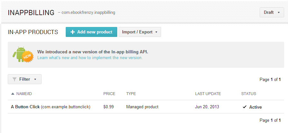Click the funnel icon in the Filter button
The height and width of the screenshot is (133, 288).
pos(14,79)
